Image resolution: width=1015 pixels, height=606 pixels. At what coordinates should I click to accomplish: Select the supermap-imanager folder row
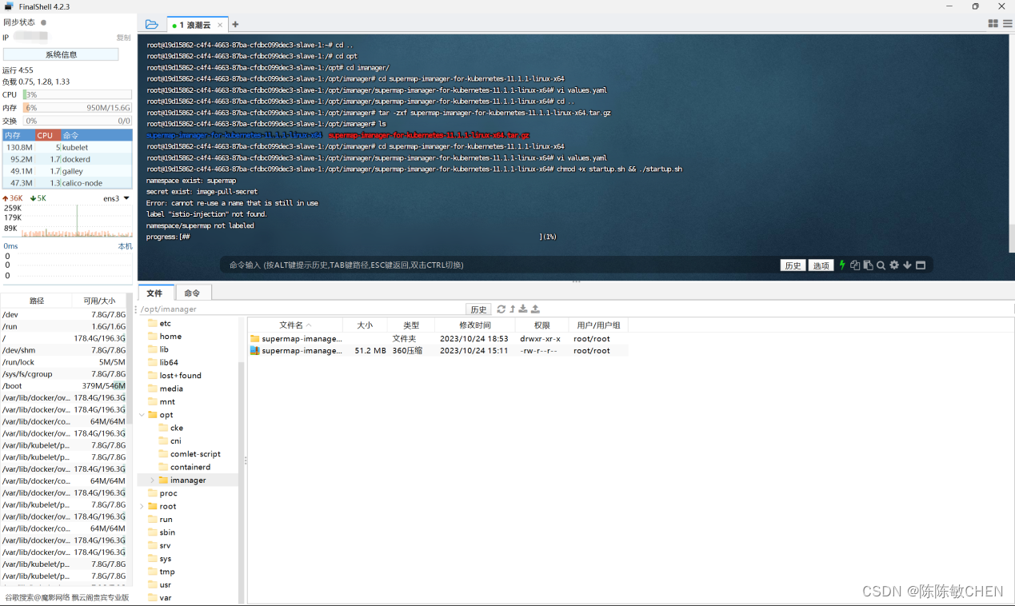[438, 339]
